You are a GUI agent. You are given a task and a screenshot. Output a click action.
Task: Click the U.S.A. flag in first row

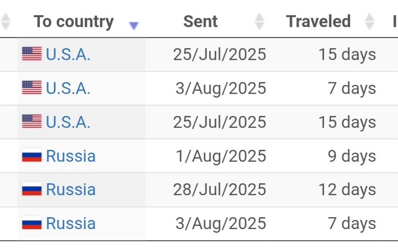click(32, 54)
